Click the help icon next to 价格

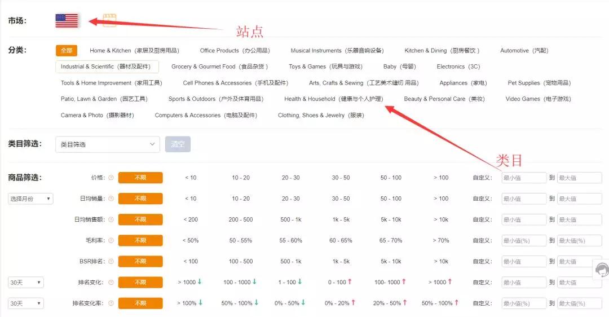[111, 178]
